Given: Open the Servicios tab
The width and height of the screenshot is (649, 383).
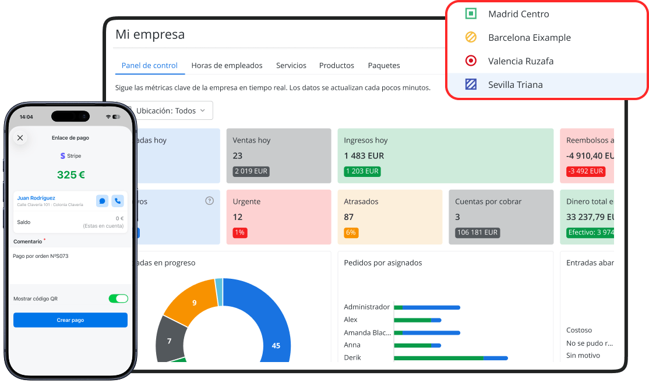Looking at the screenshot, I should click(291, 65).
